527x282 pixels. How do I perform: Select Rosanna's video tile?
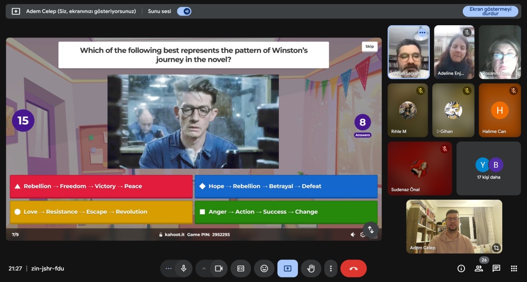pos(500,52)
